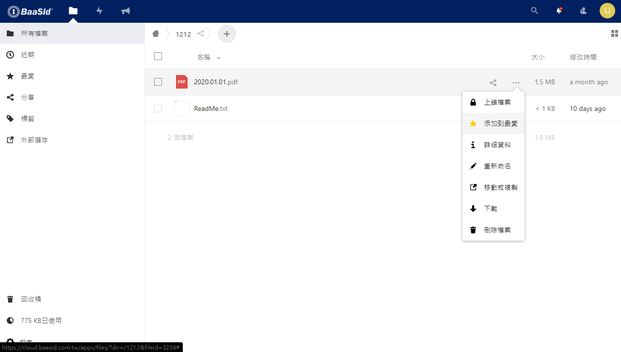Open the notifications bell icon

click(x=559, y=11)
